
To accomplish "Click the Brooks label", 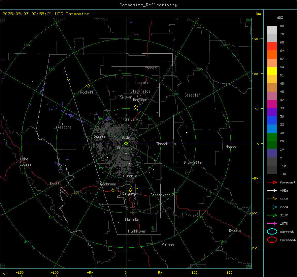I will coord(235,231).
